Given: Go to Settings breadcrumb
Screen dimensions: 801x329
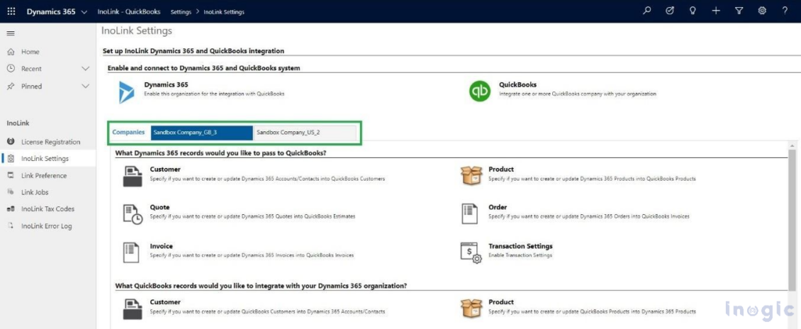Looking at the screenshot, I should coord(181,12).
